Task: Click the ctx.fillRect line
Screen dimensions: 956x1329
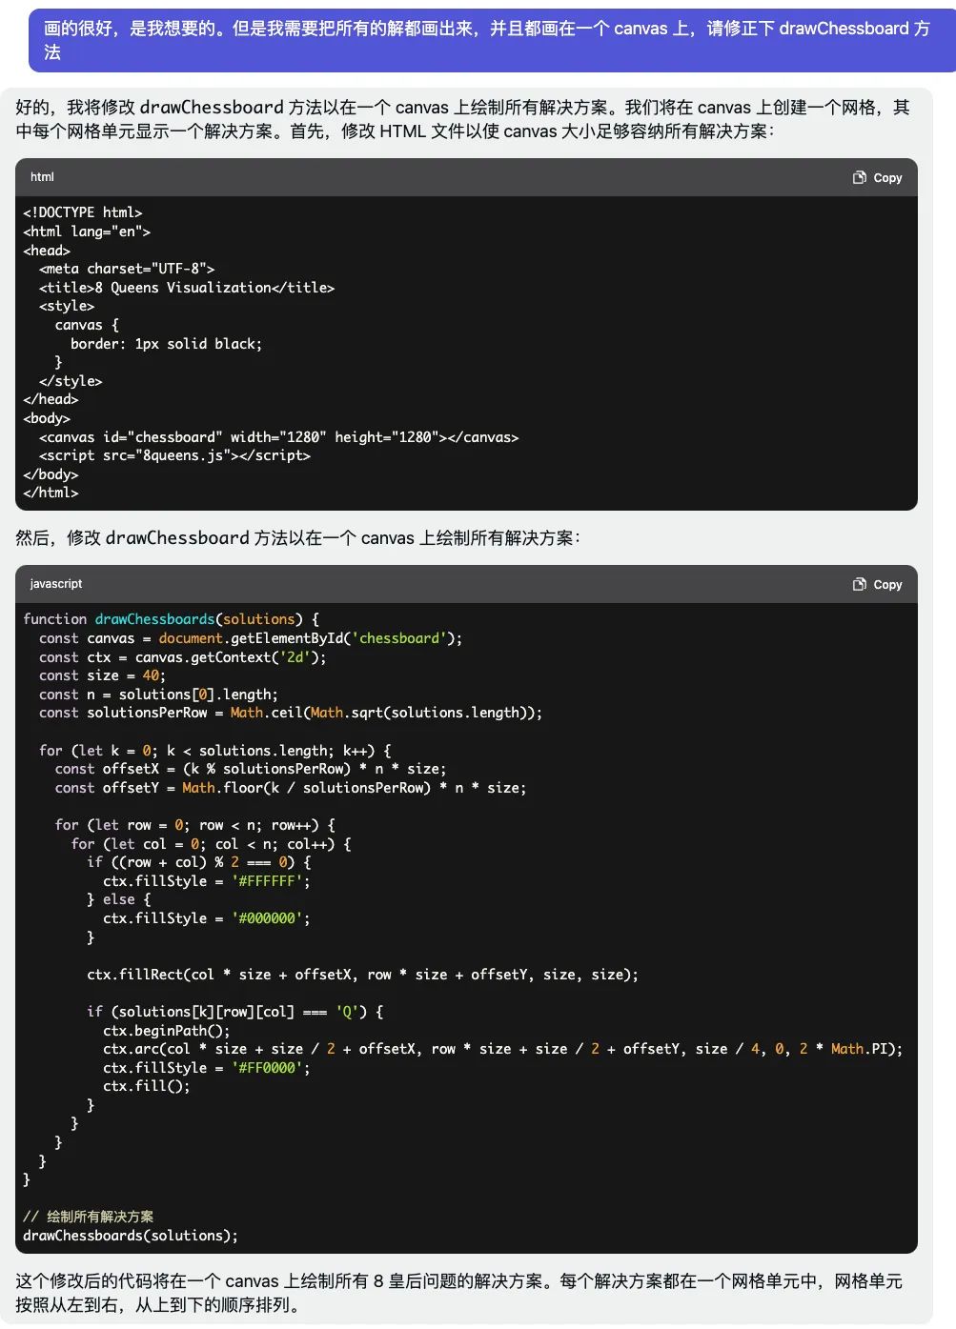Action: pyautogui.click(x=363, y=975)
